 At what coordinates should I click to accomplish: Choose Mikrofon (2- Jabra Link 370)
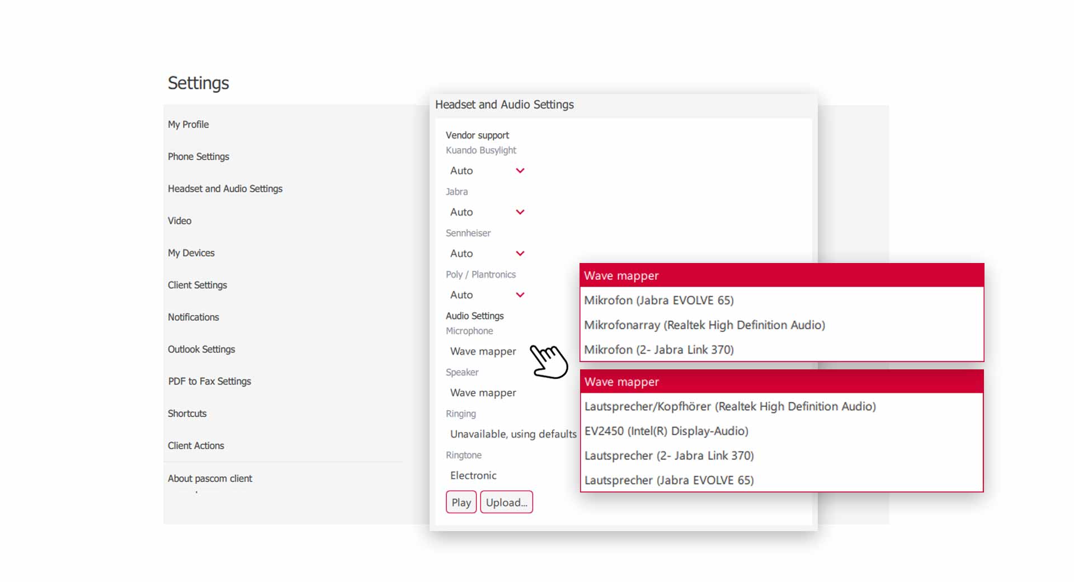[781, 349]
